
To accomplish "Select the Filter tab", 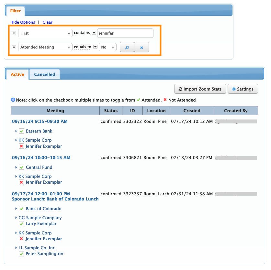I will tap(16, 11).
